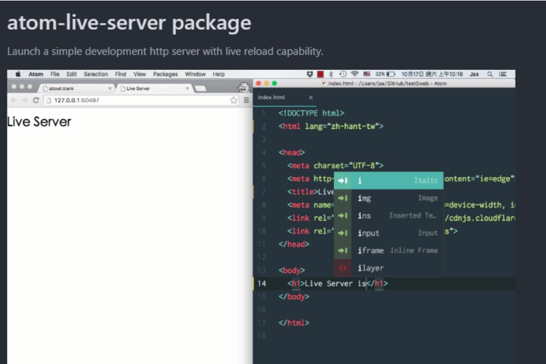The height and width of the screenshot is (364, 546).
Task: Open the Chrome hamburger menu
Action: pos(246,100)
